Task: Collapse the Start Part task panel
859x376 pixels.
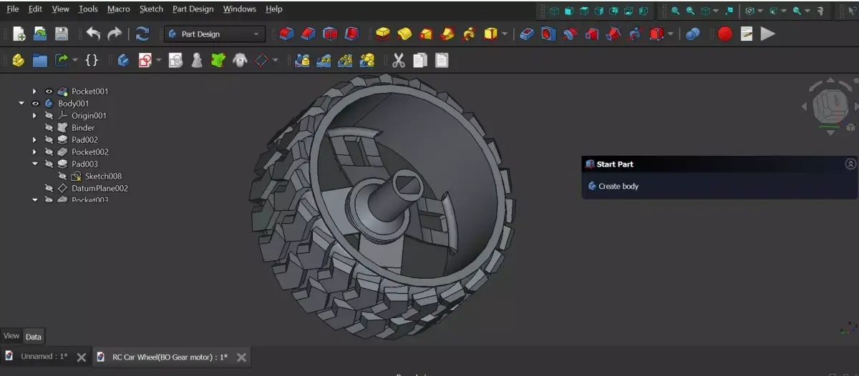Action: [850, 164]
